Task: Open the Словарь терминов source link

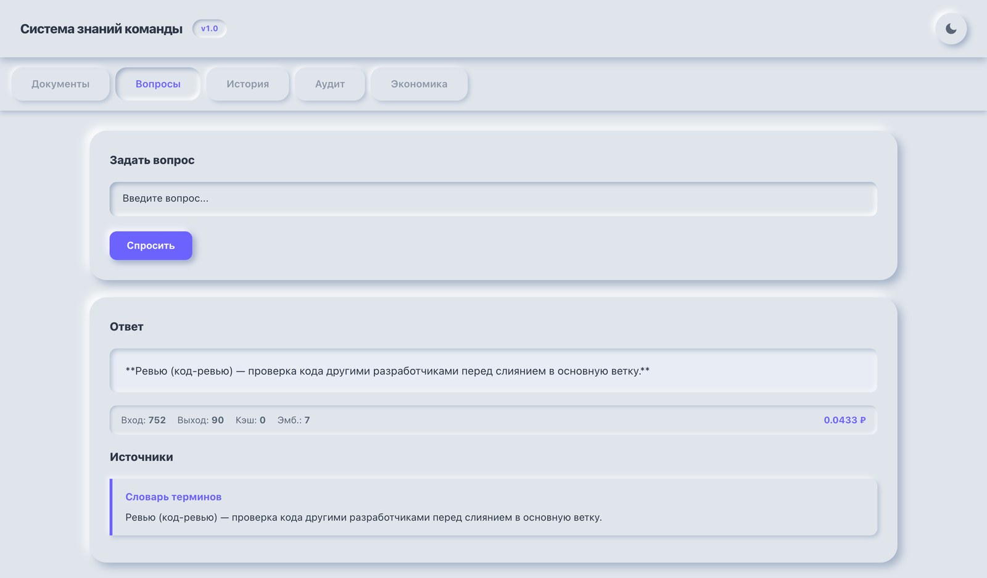Action: pos(173,497)
